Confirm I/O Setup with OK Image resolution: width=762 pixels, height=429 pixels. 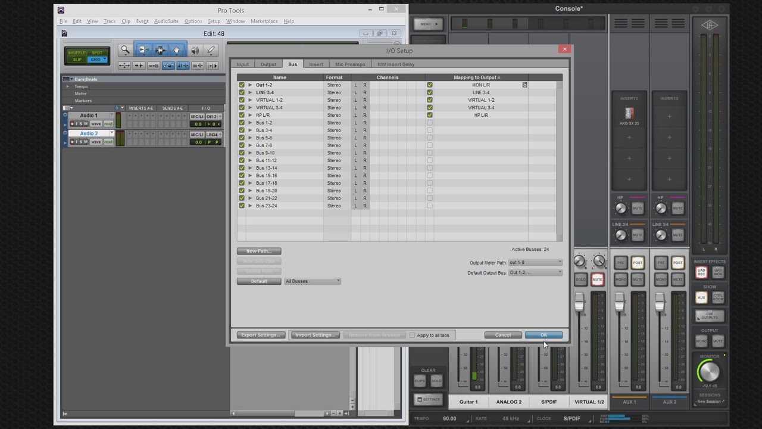coord(544,335)
